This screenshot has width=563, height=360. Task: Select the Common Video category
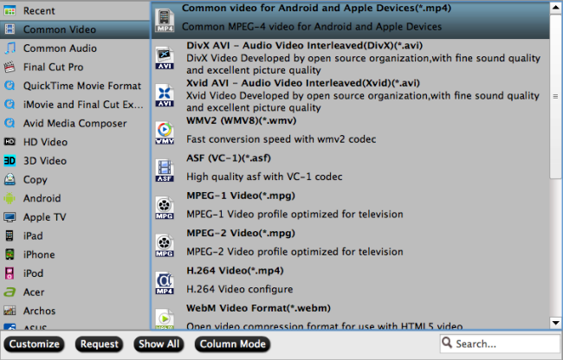pos(75,29)
